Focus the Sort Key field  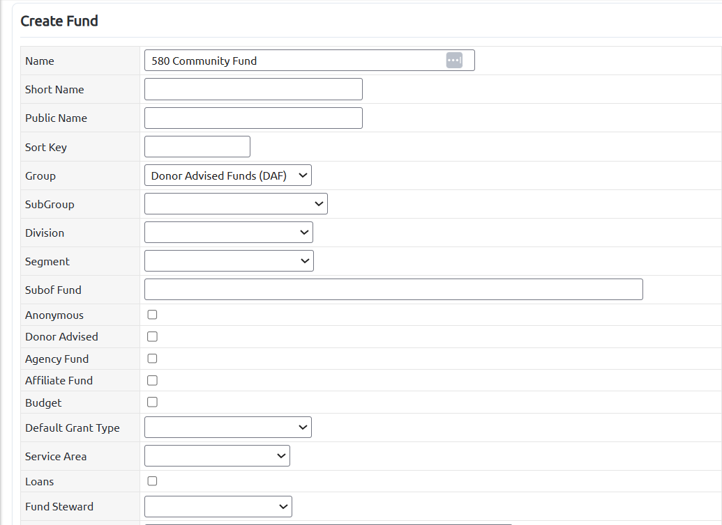point(197,147)
